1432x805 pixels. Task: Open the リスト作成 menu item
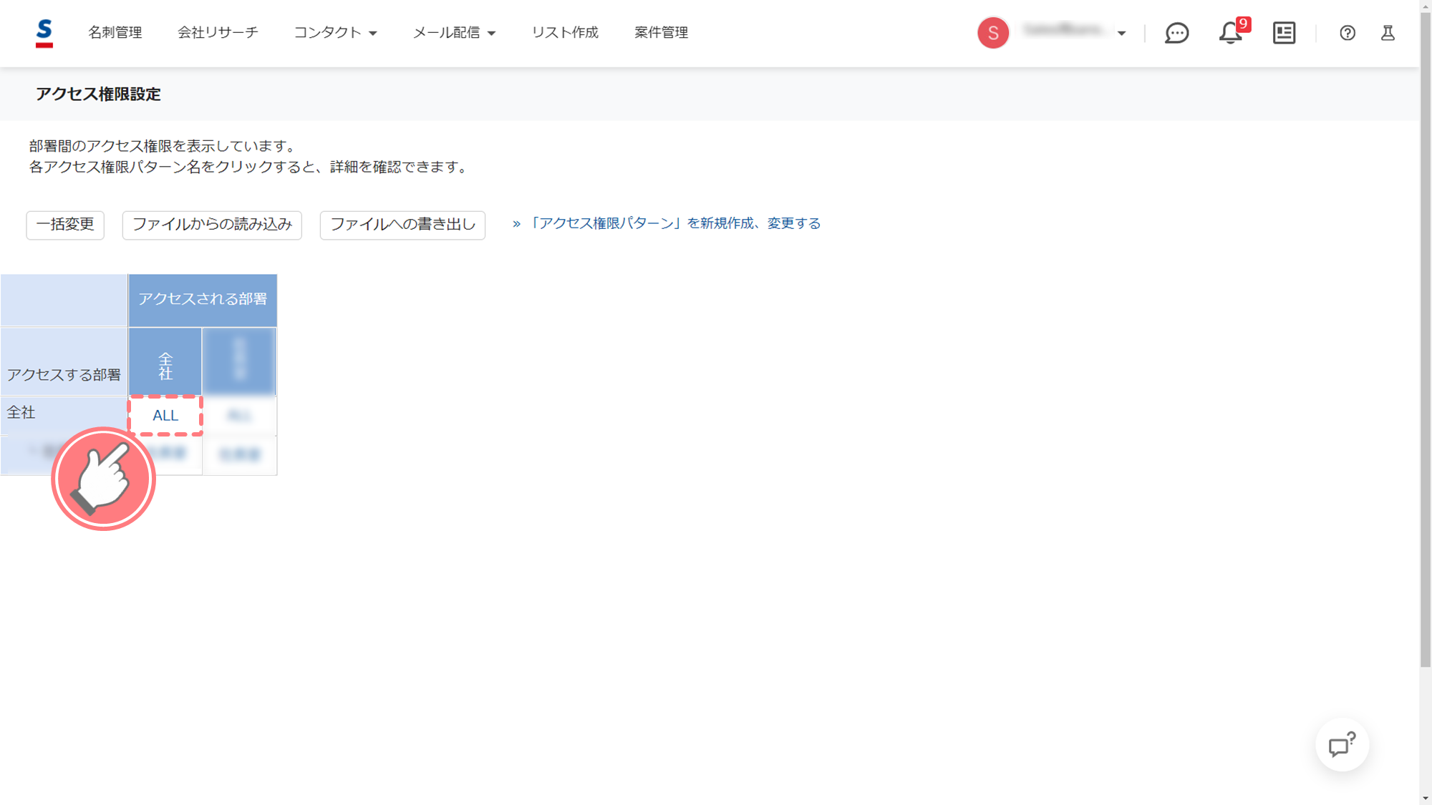[x=565, y=33]
